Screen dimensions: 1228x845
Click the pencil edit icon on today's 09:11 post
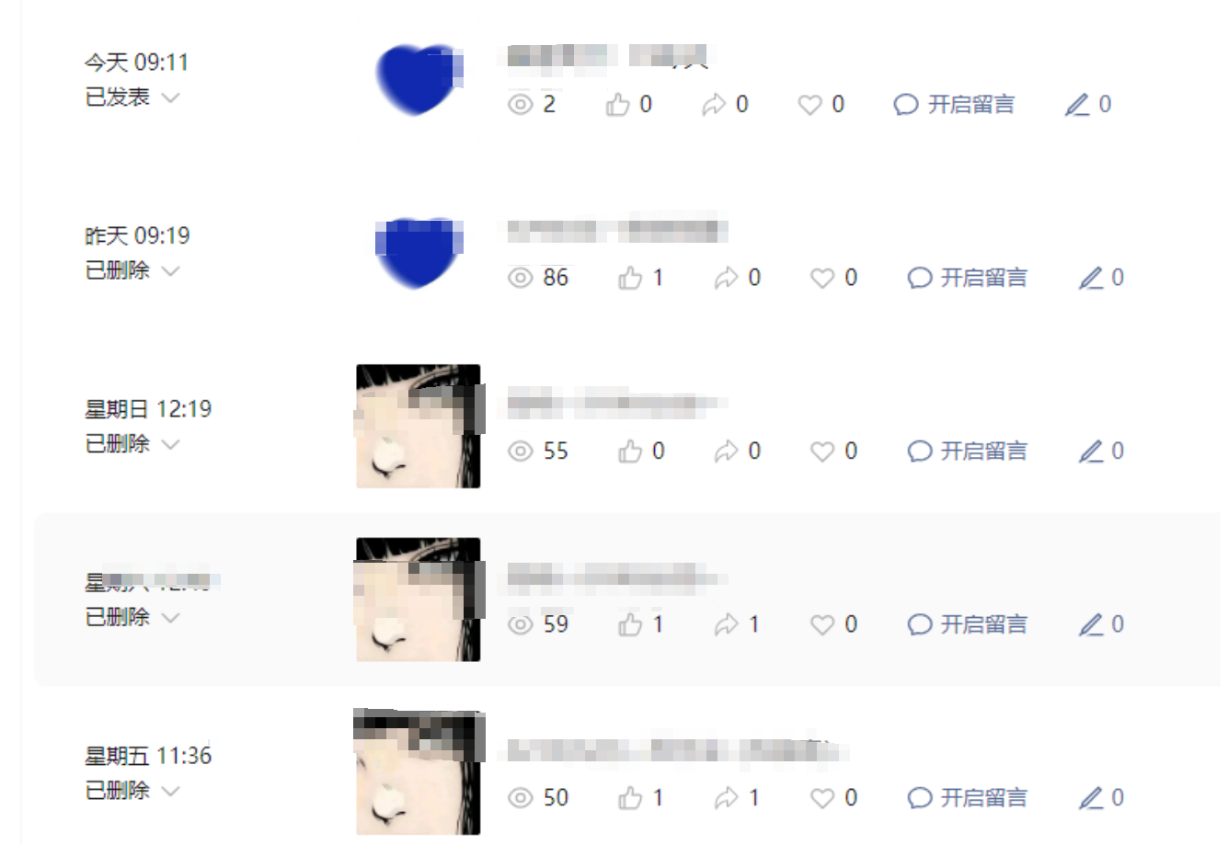point(1077,105)
